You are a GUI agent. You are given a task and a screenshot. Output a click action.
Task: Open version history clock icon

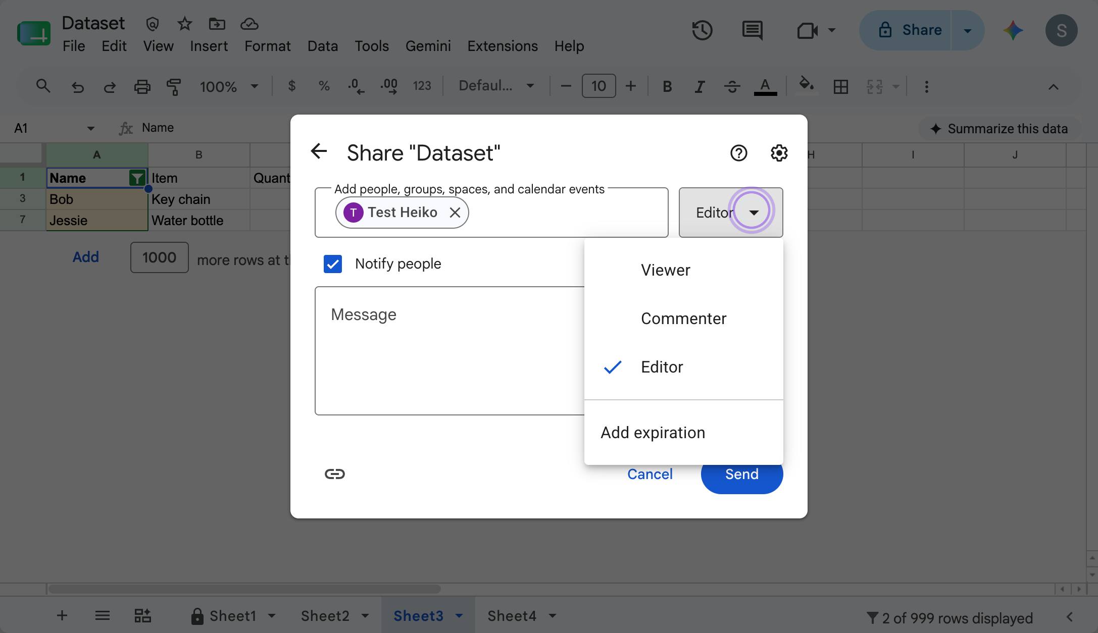click(702, 30)
